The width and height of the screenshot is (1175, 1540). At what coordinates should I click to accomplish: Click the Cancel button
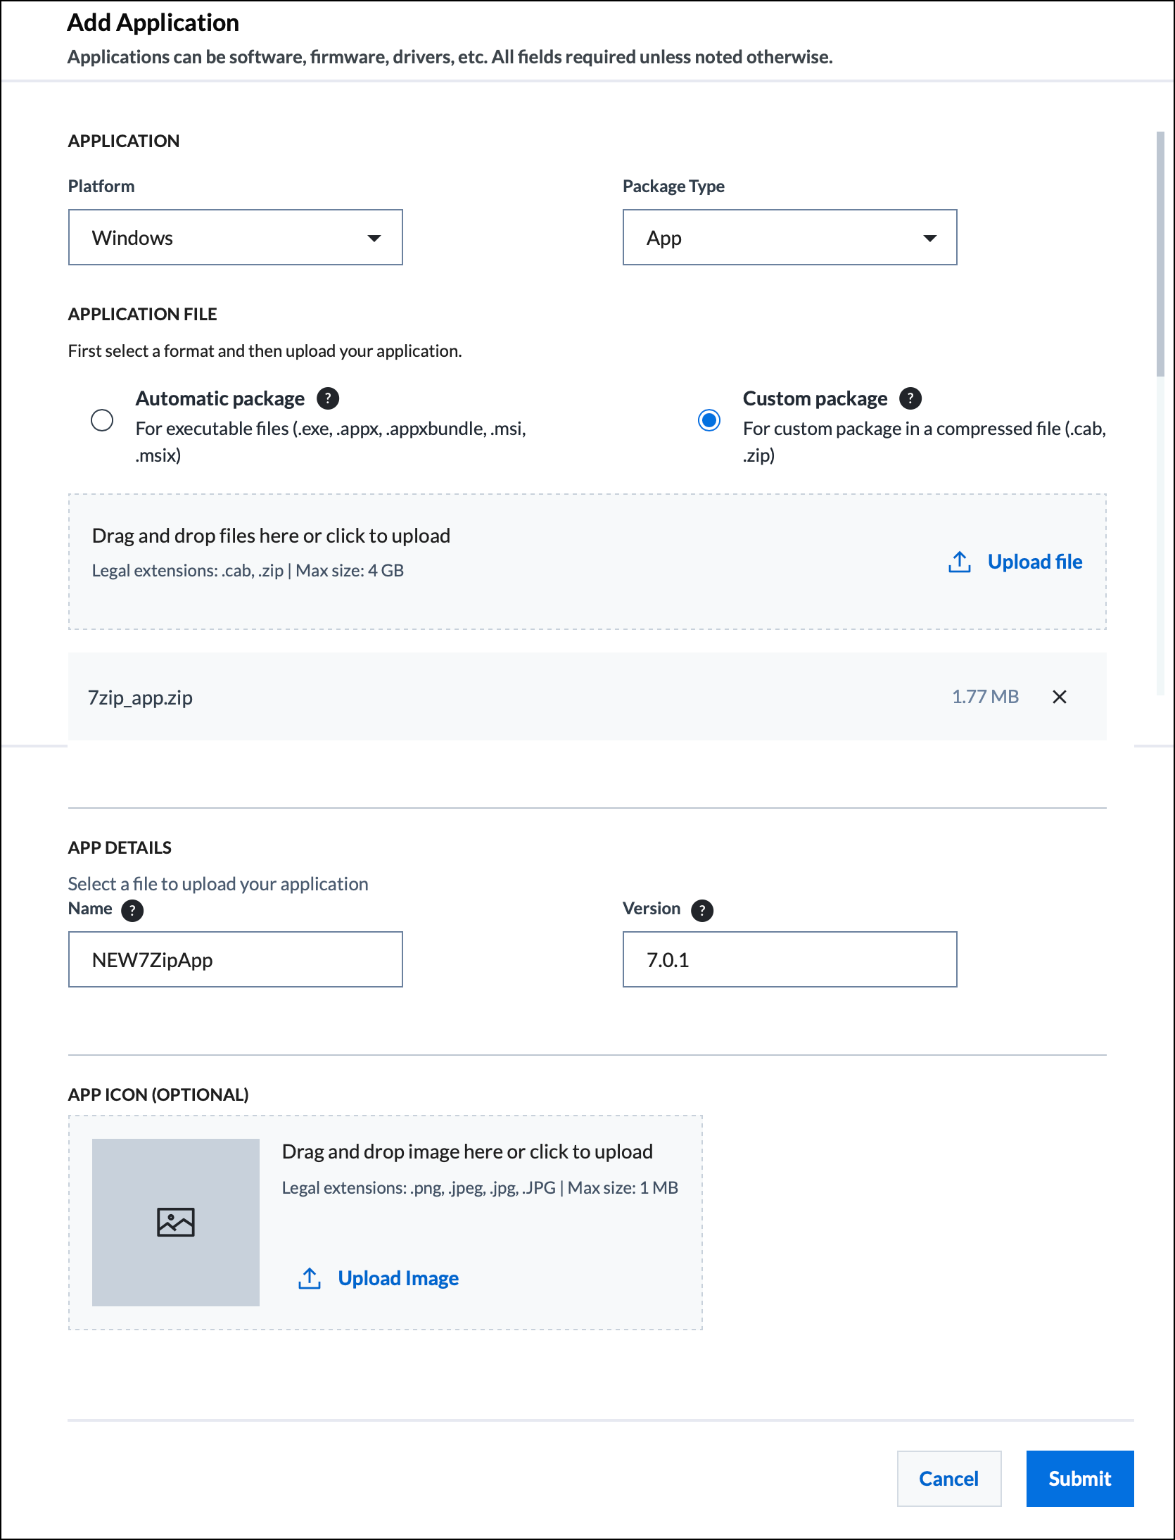point(949,1479)
